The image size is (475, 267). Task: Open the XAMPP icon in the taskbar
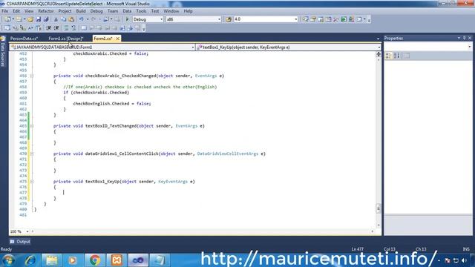tap(117, 260)
